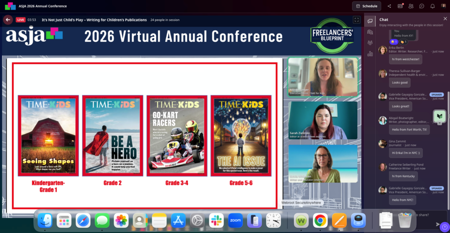Open Google Chrome from the dock
Screen dimensions: 450x233
click(x=320, y=220)
